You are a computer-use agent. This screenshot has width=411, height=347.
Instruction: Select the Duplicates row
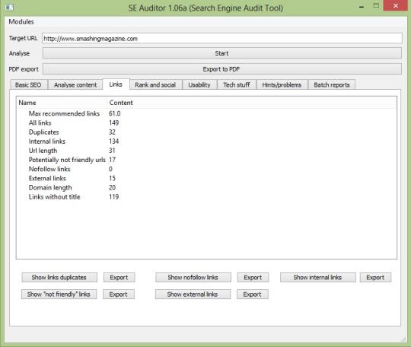click(x=206, y=132)
